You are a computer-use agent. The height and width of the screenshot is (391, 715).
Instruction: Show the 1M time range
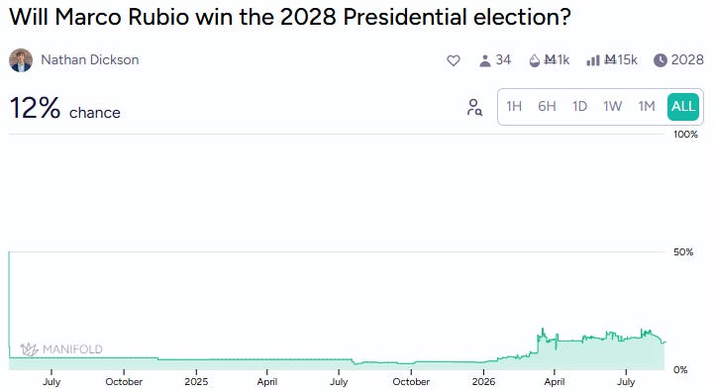647,107
